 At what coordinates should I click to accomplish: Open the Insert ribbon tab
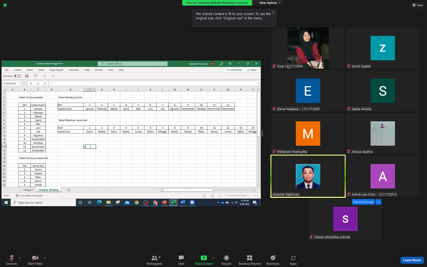pos(30,70)
